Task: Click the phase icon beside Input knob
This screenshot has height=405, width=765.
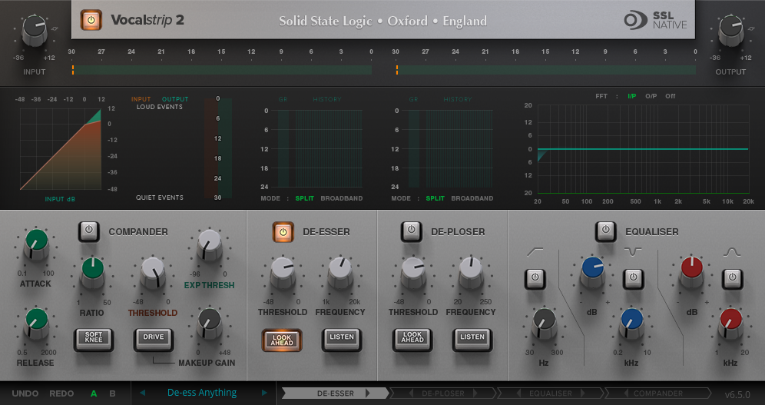Action: point(55,28)
